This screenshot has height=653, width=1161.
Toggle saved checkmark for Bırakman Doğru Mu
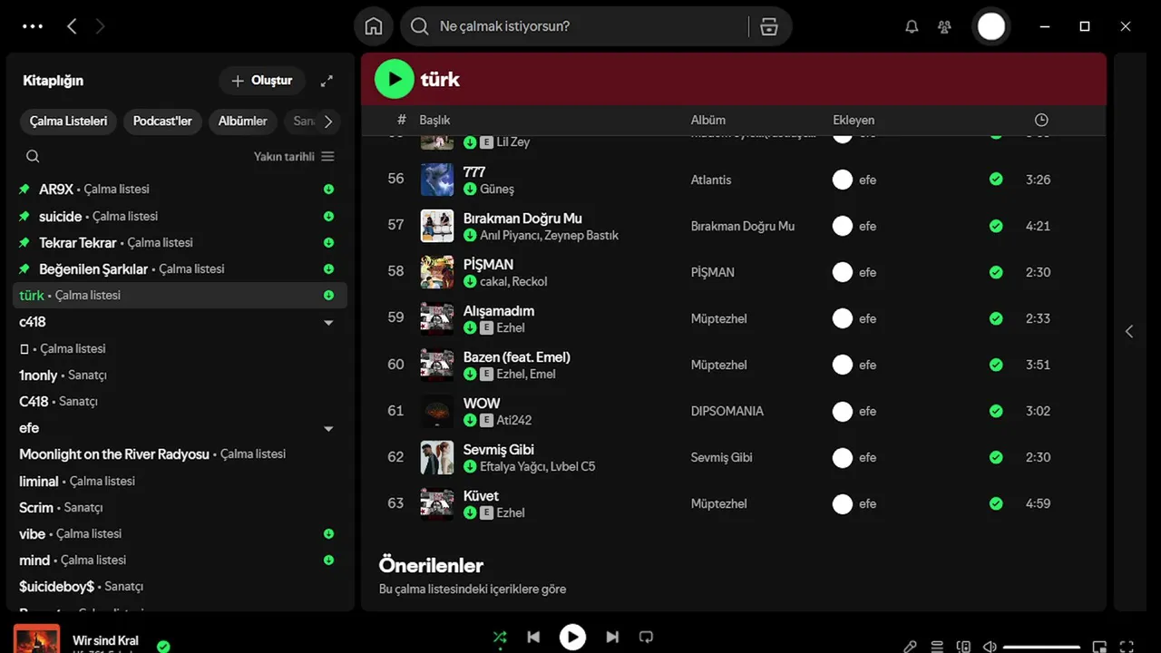(996, 226)
